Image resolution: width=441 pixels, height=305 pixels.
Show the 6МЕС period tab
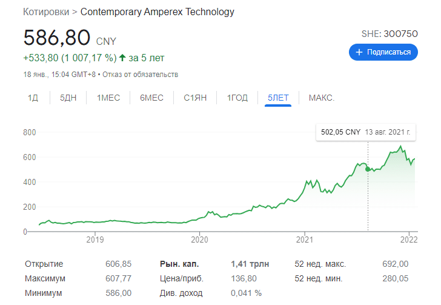pos(151,98)
